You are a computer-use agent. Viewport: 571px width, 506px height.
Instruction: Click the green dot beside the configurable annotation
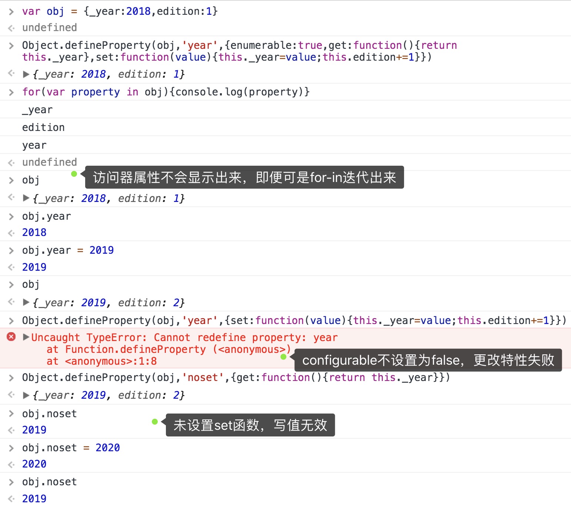(x=283, y=357)
